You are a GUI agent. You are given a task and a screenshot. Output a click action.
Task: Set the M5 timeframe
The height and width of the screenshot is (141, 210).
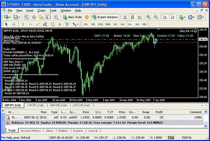[93, 24]
